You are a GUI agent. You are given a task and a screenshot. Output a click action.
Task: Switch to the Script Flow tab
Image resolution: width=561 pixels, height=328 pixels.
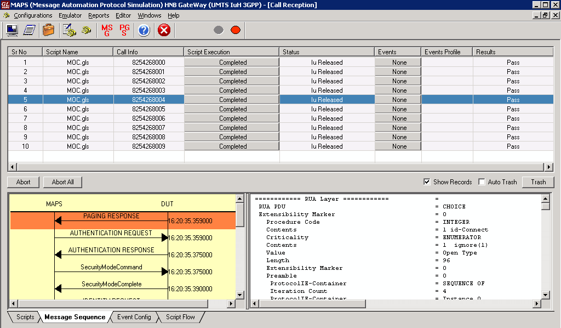180,317
